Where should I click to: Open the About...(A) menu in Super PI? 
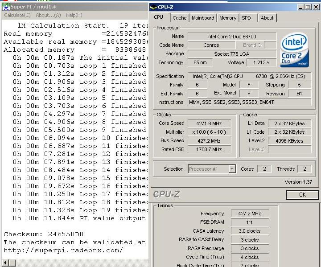point(48,15)
